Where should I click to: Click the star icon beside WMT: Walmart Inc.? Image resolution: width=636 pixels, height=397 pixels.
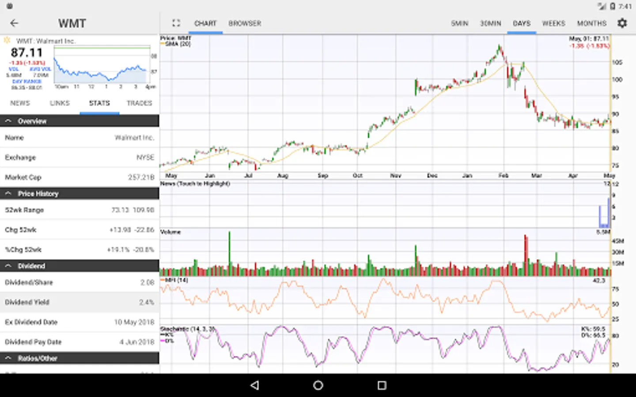pyautogui.click(x=7, y=41)
